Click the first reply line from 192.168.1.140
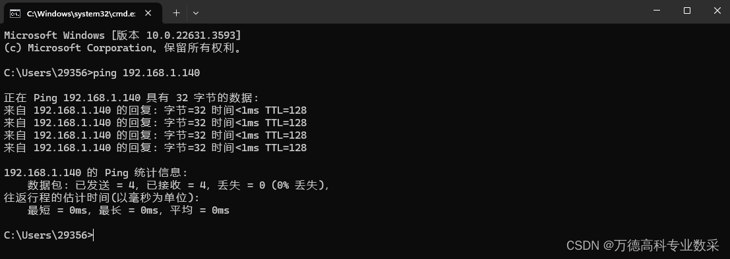The image size is (730, 259). tap(155, 110)
